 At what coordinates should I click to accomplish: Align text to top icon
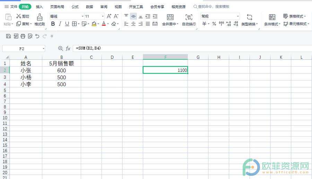(126, 16)
